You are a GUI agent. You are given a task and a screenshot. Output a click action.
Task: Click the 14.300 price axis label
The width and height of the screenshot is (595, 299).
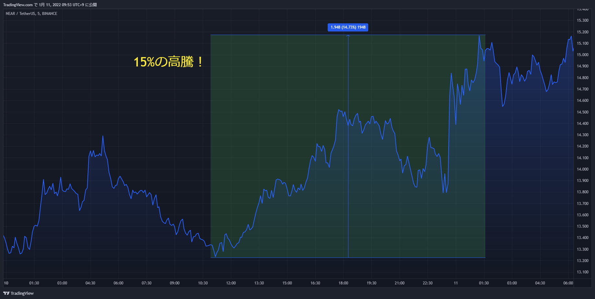click(x=582, y=135)
